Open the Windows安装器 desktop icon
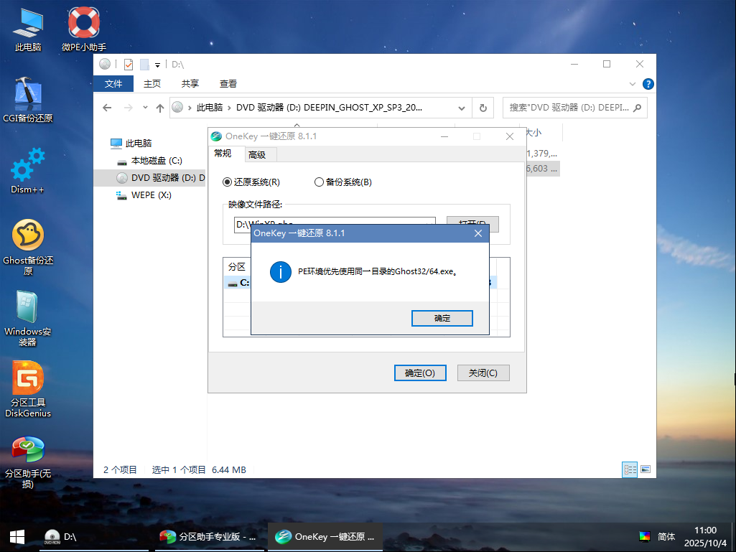This screenshot has height=552, width=736. tap(28, 319)
